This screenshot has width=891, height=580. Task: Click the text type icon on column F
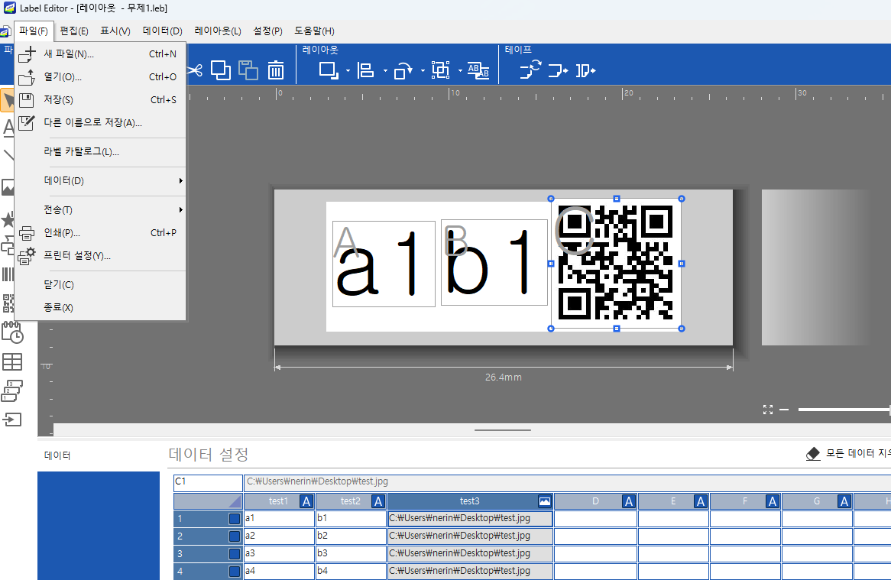click(773, 501)
